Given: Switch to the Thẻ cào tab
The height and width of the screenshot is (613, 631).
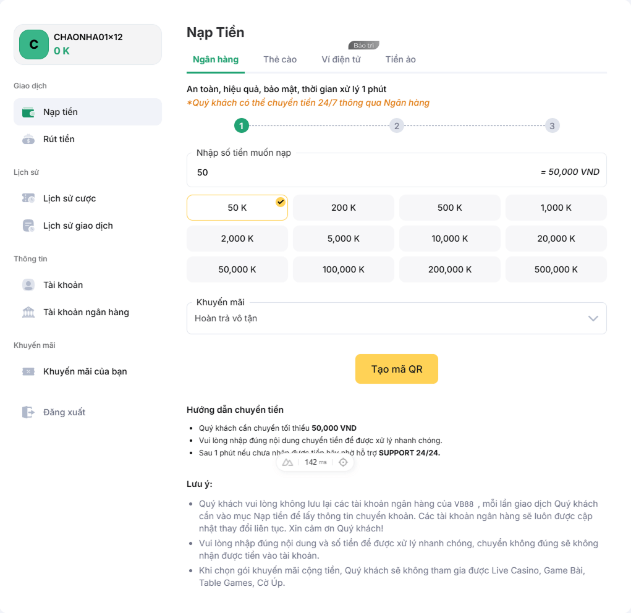Looking at the screenshot, I should (280, 59).
